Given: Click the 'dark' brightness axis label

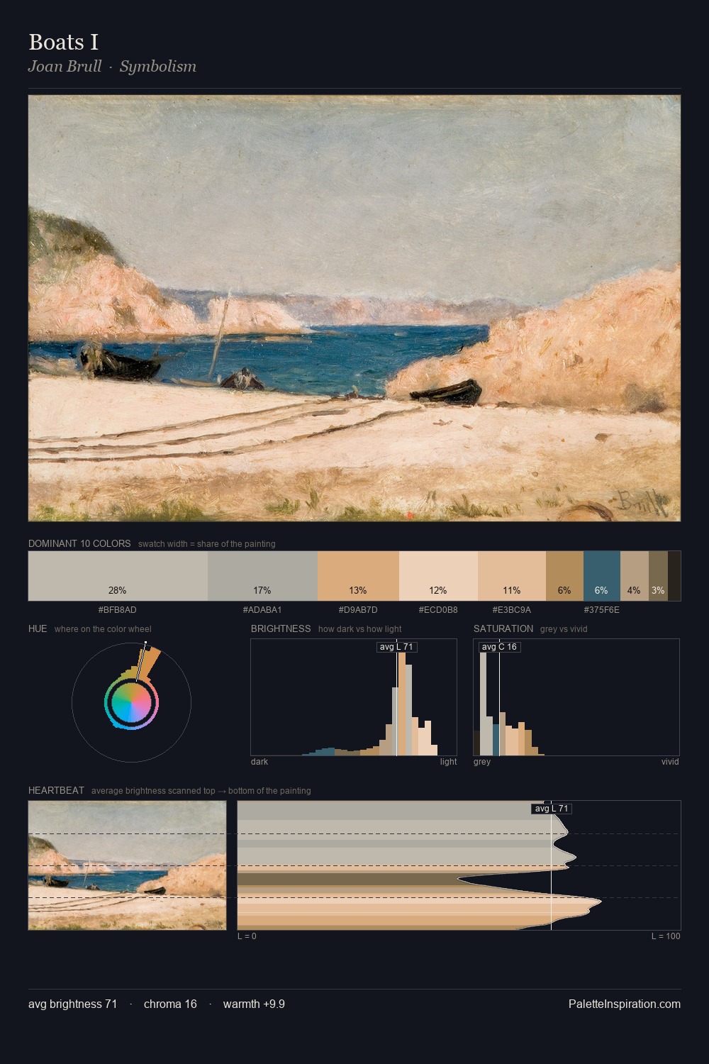Looking at the screenshot, I should tap(259, 762).
